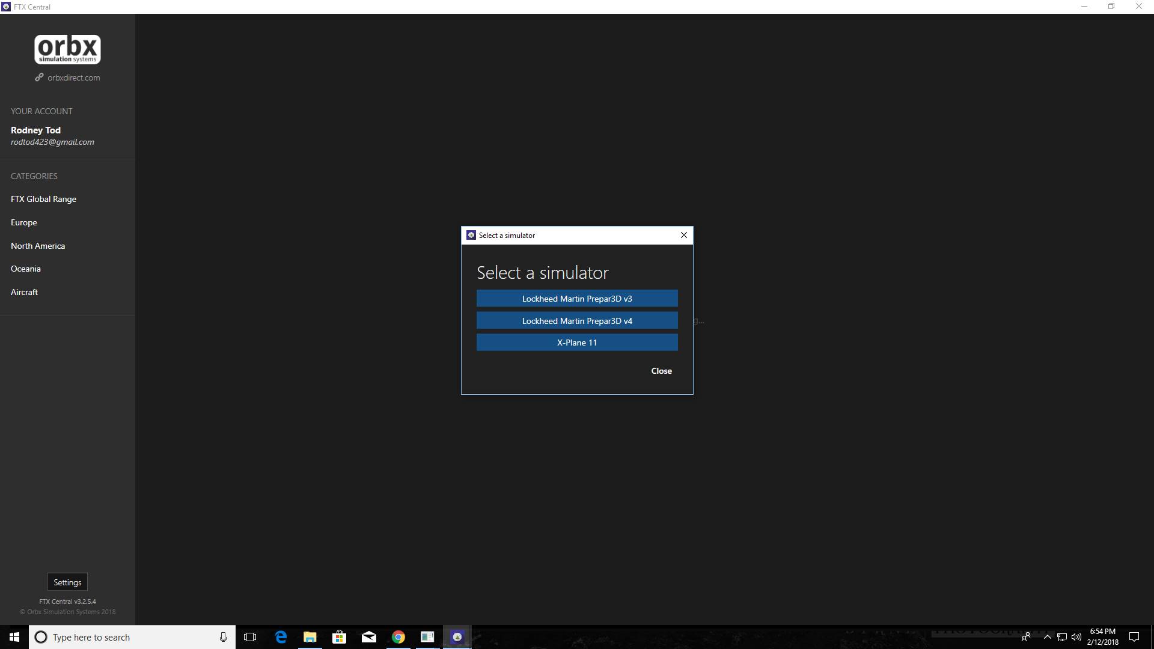Screen dimensions: 1154x649
Task: Open the Mail app from the taskbar
Action: pyautogui.click(x=369, y=637)
